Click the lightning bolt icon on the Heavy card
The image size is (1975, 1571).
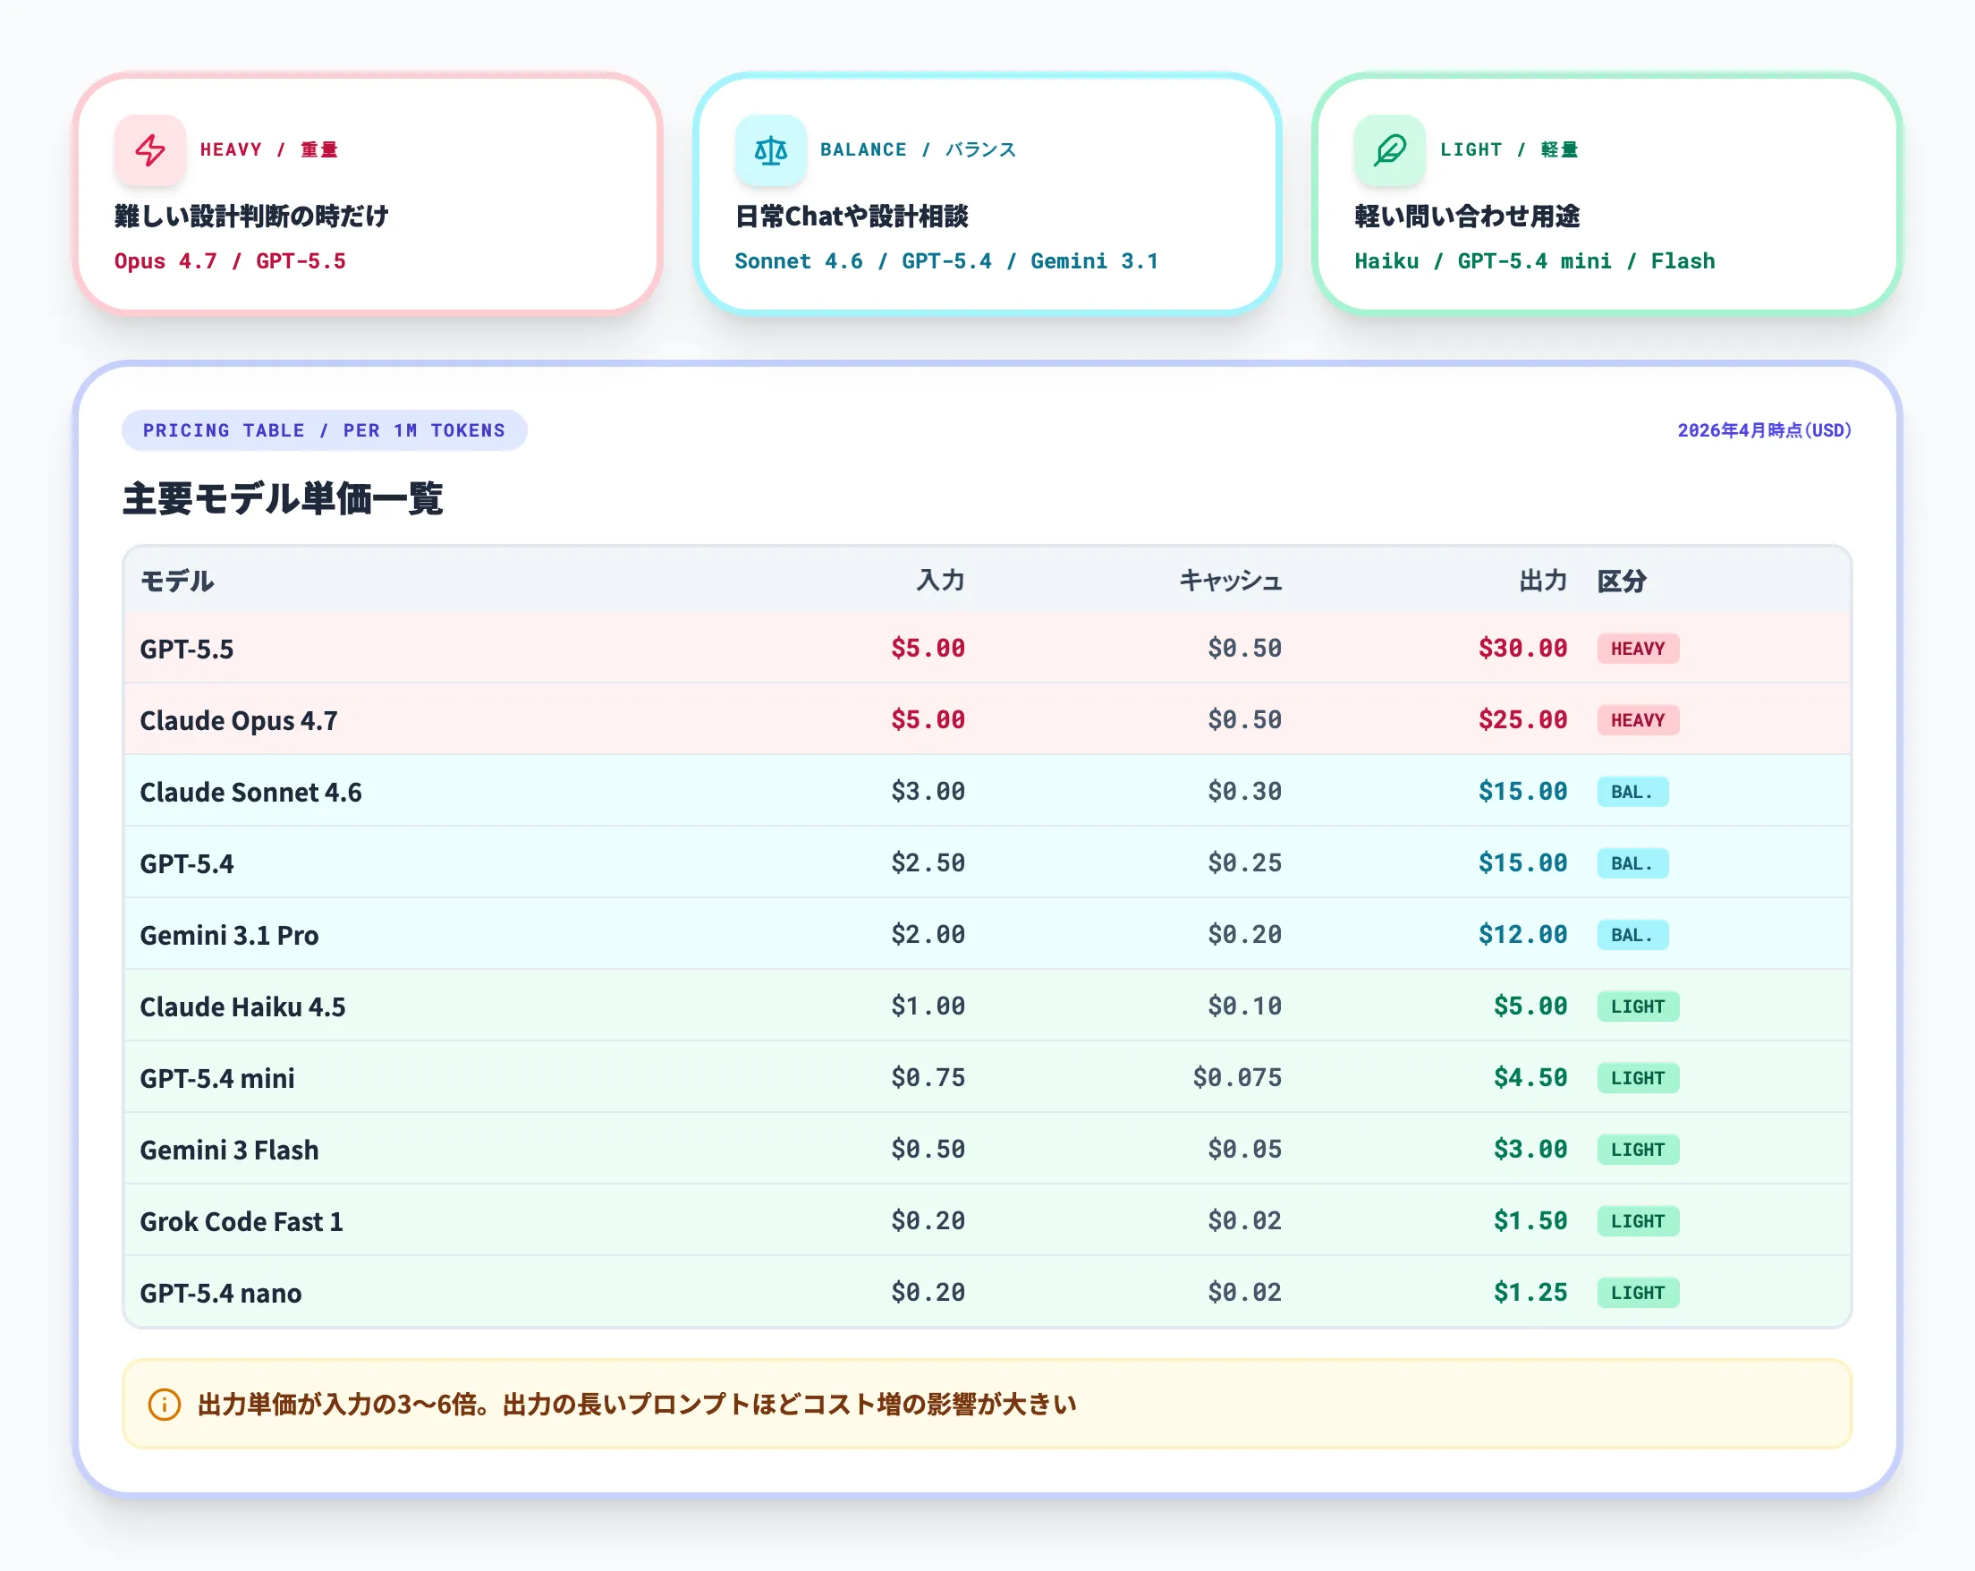pyautogui.click(x=150, y=150)
